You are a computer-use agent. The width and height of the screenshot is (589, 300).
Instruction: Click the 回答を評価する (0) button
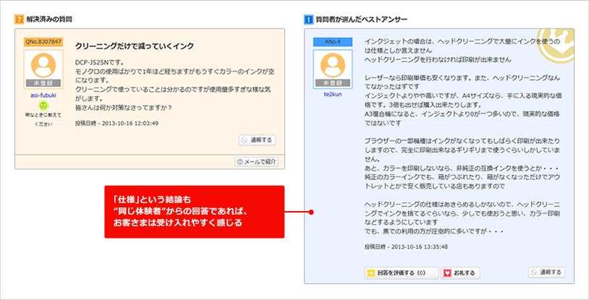click(401, 273)
